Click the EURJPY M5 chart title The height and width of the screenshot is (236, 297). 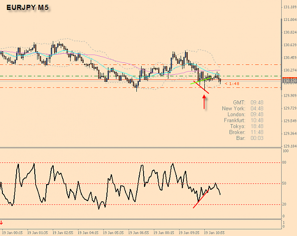pos(28,8)
